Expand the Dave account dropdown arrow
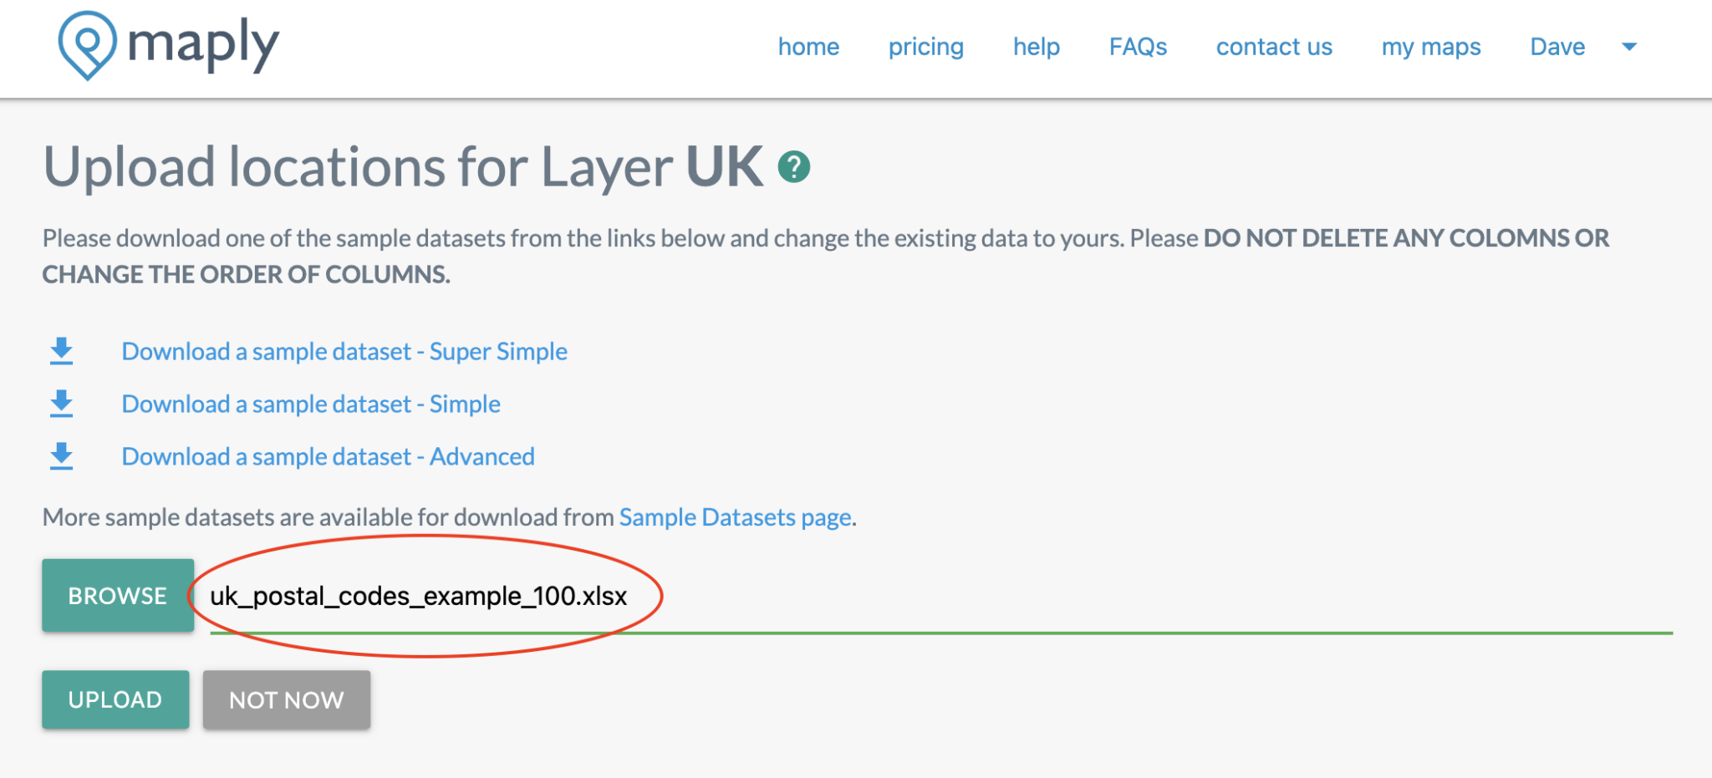 1630,48
